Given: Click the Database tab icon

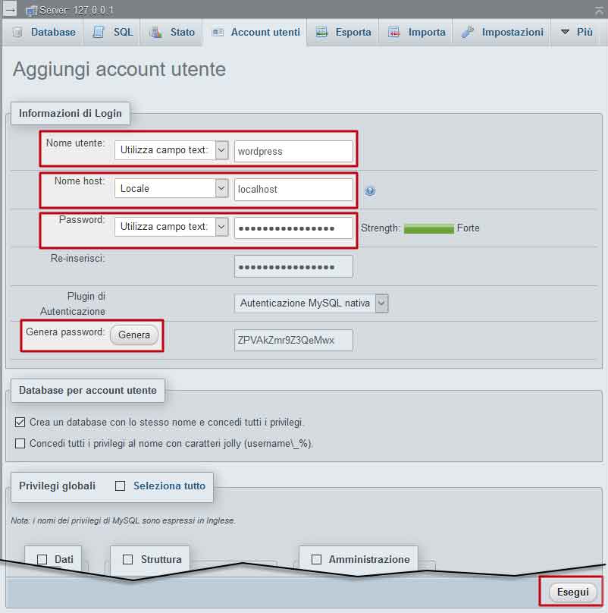Looking at the screenshot, I should [x=17, y=32].
